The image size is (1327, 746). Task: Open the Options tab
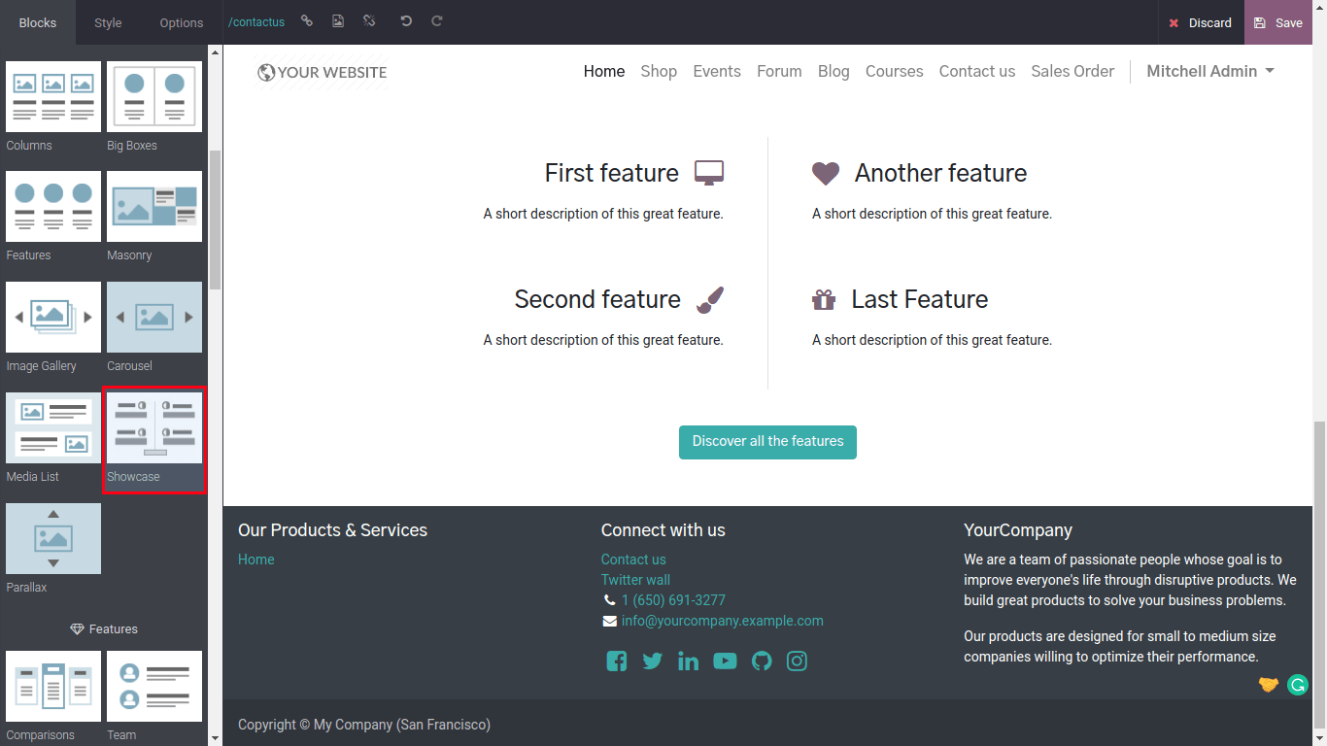pyautogui.click(x=182, y=22)
